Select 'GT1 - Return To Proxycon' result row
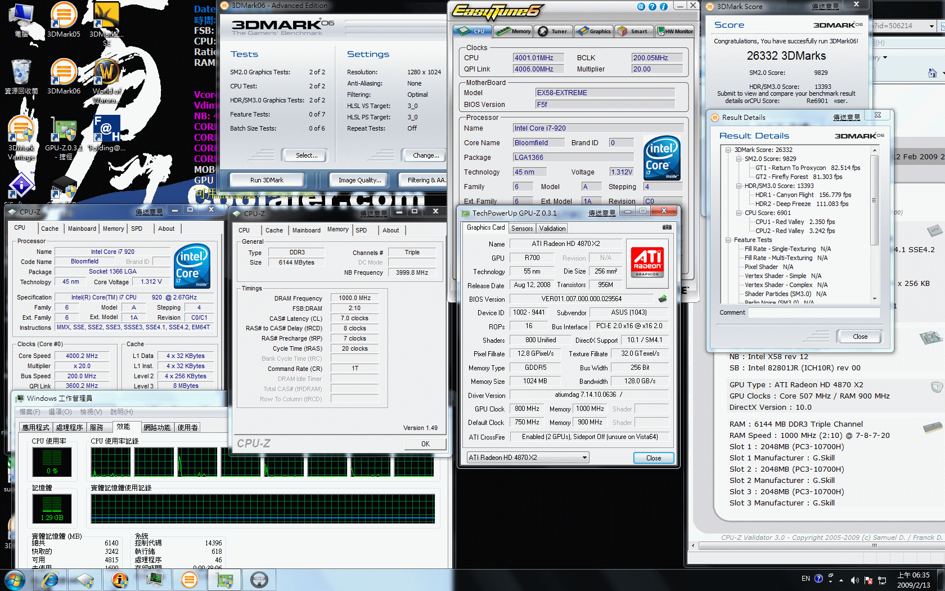This screenshot has width=945, height=591. click(808, 168)
